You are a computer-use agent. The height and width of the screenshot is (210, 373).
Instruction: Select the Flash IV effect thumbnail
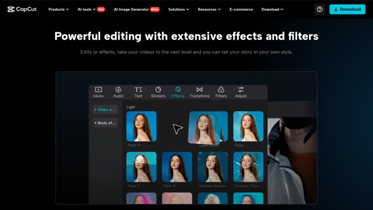click(x=141, y=126)
